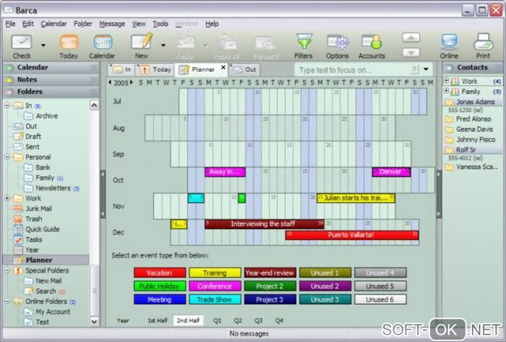Click the Print toolbar icon
The width and height of the screenshot is (506, 342).
point(483,42)
